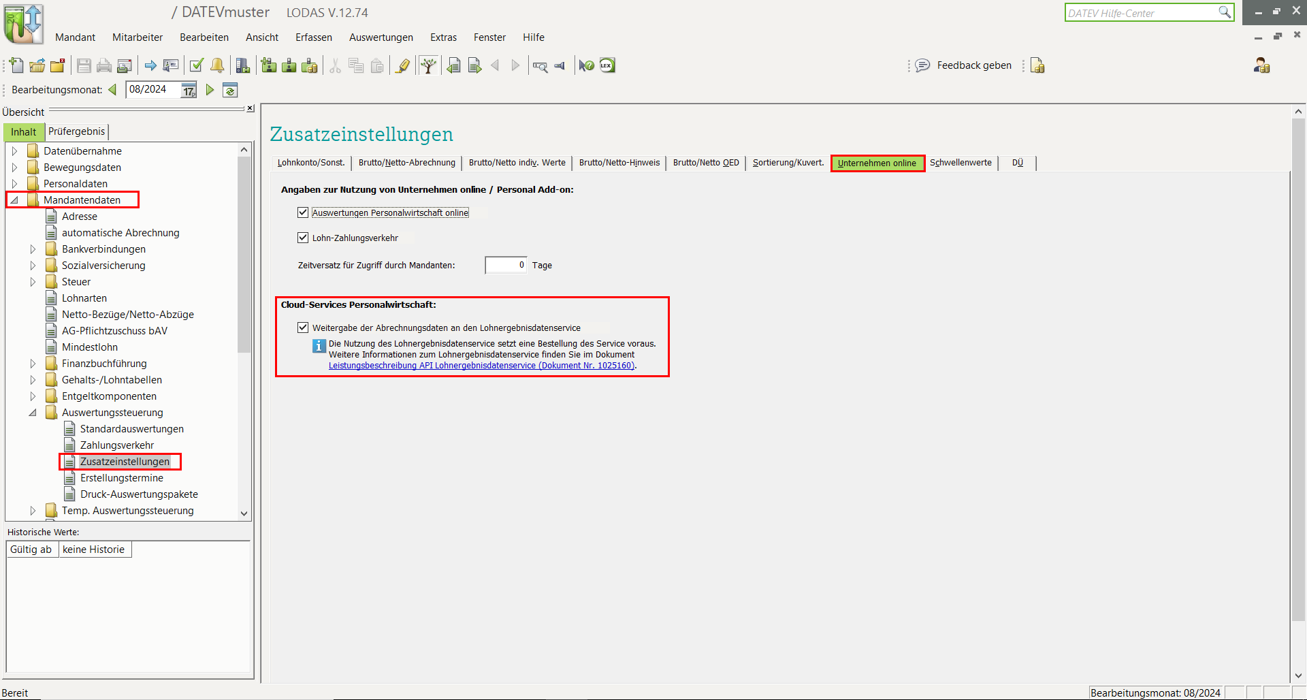Click the Feedback geben button

click(964, 65)
